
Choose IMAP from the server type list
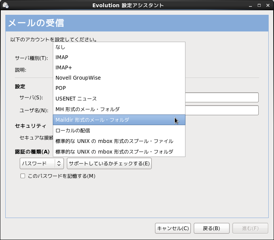(x=119, y=57)
